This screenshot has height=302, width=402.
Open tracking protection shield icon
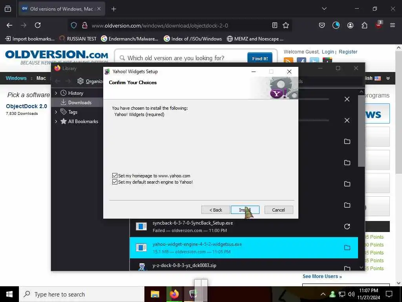(74, 25)
